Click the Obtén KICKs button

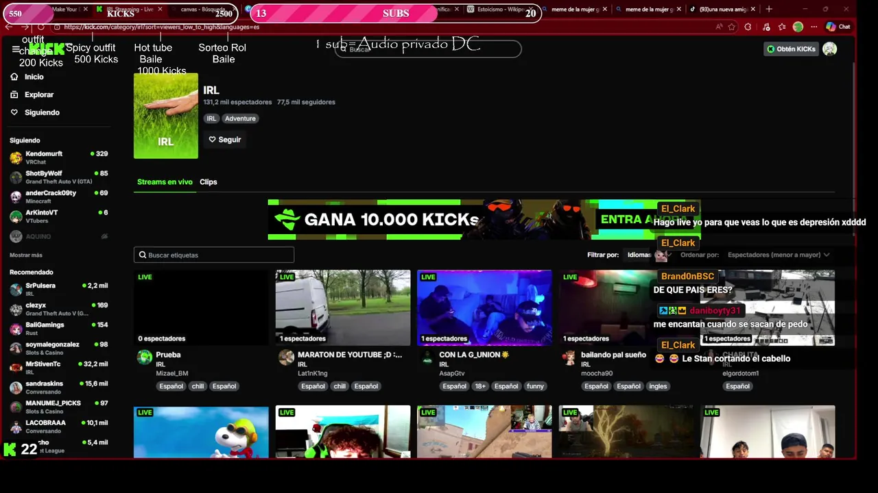(x=791, y=49)
